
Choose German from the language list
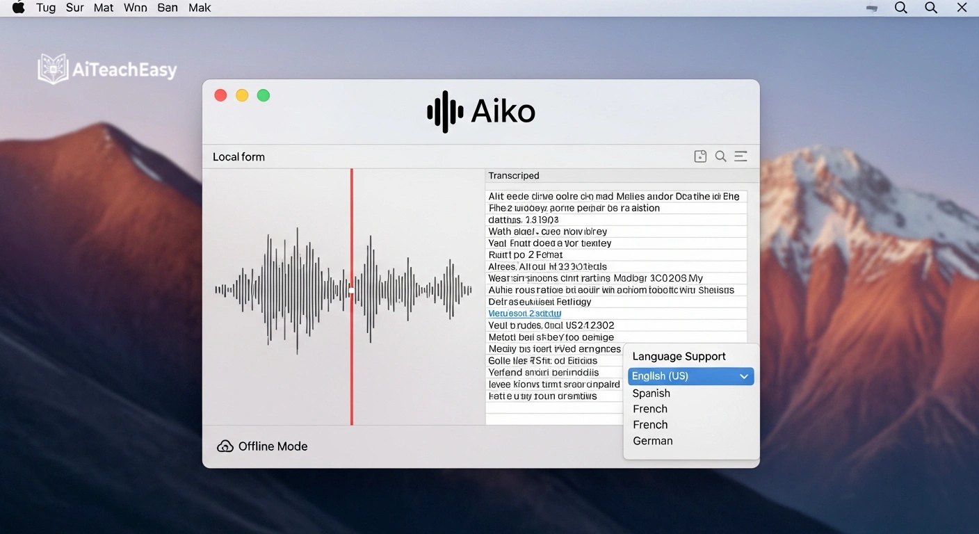point(653,441)
